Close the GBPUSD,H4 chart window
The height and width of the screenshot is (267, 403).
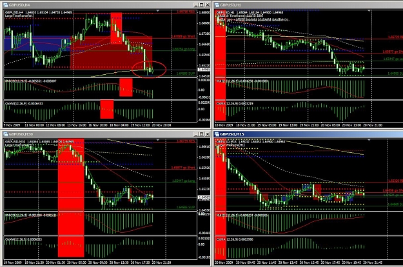[x=207, y=5]
